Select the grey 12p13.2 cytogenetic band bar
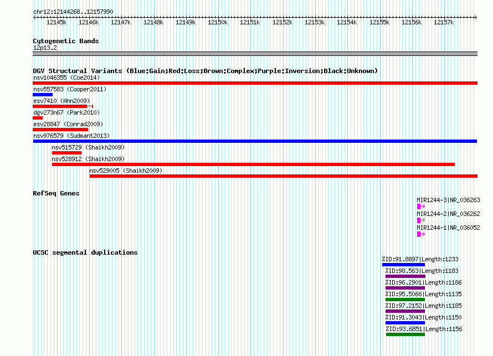This screenshot has width=493, height=356. 255,54
